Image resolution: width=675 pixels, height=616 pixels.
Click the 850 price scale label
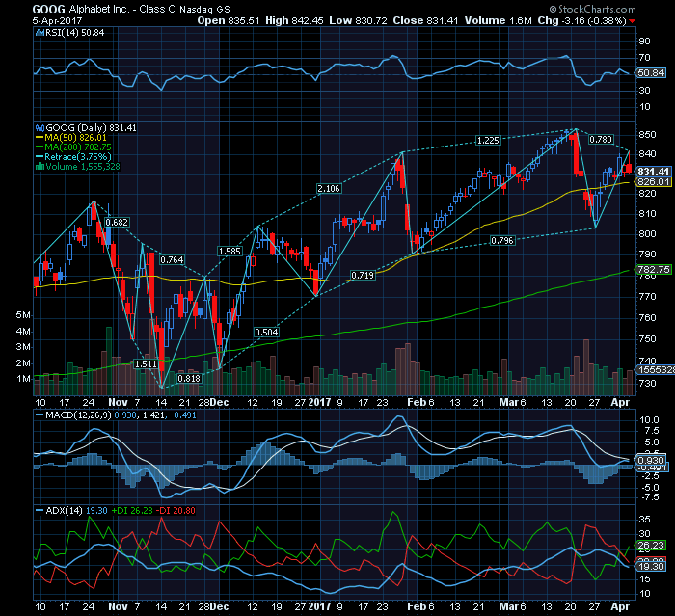(647, 134)
